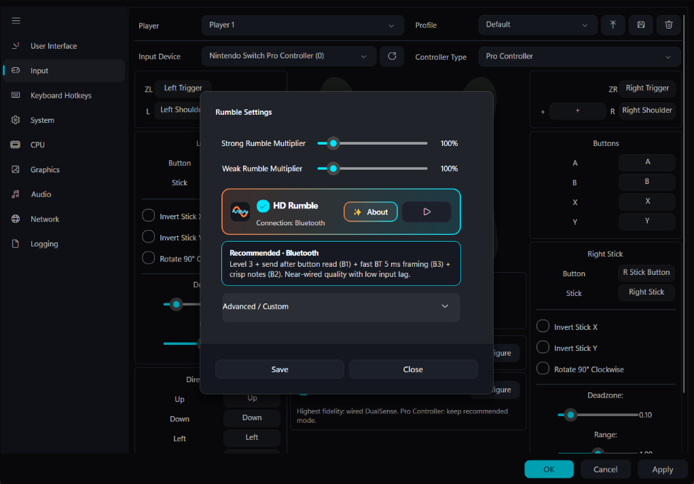Delete profile using trash icon
Image resolution: width=694 pixels, height=484 pixels.
669,24
